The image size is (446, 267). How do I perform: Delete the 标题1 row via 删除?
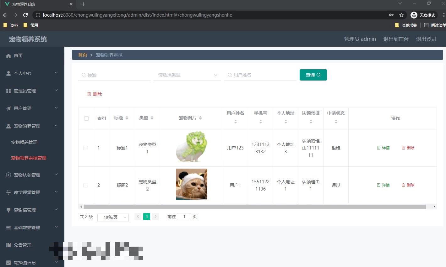tap(408, 148)
